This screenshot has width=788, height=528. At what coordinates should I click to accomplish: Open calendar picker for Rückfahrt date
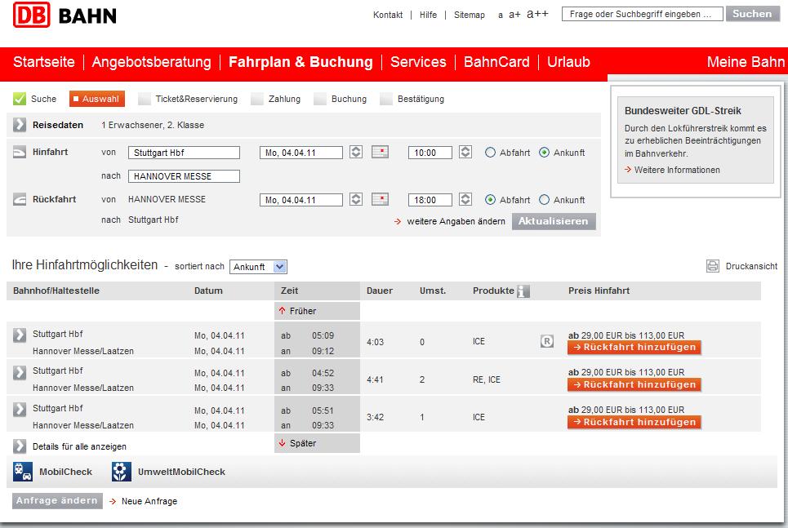click(380, 199)
